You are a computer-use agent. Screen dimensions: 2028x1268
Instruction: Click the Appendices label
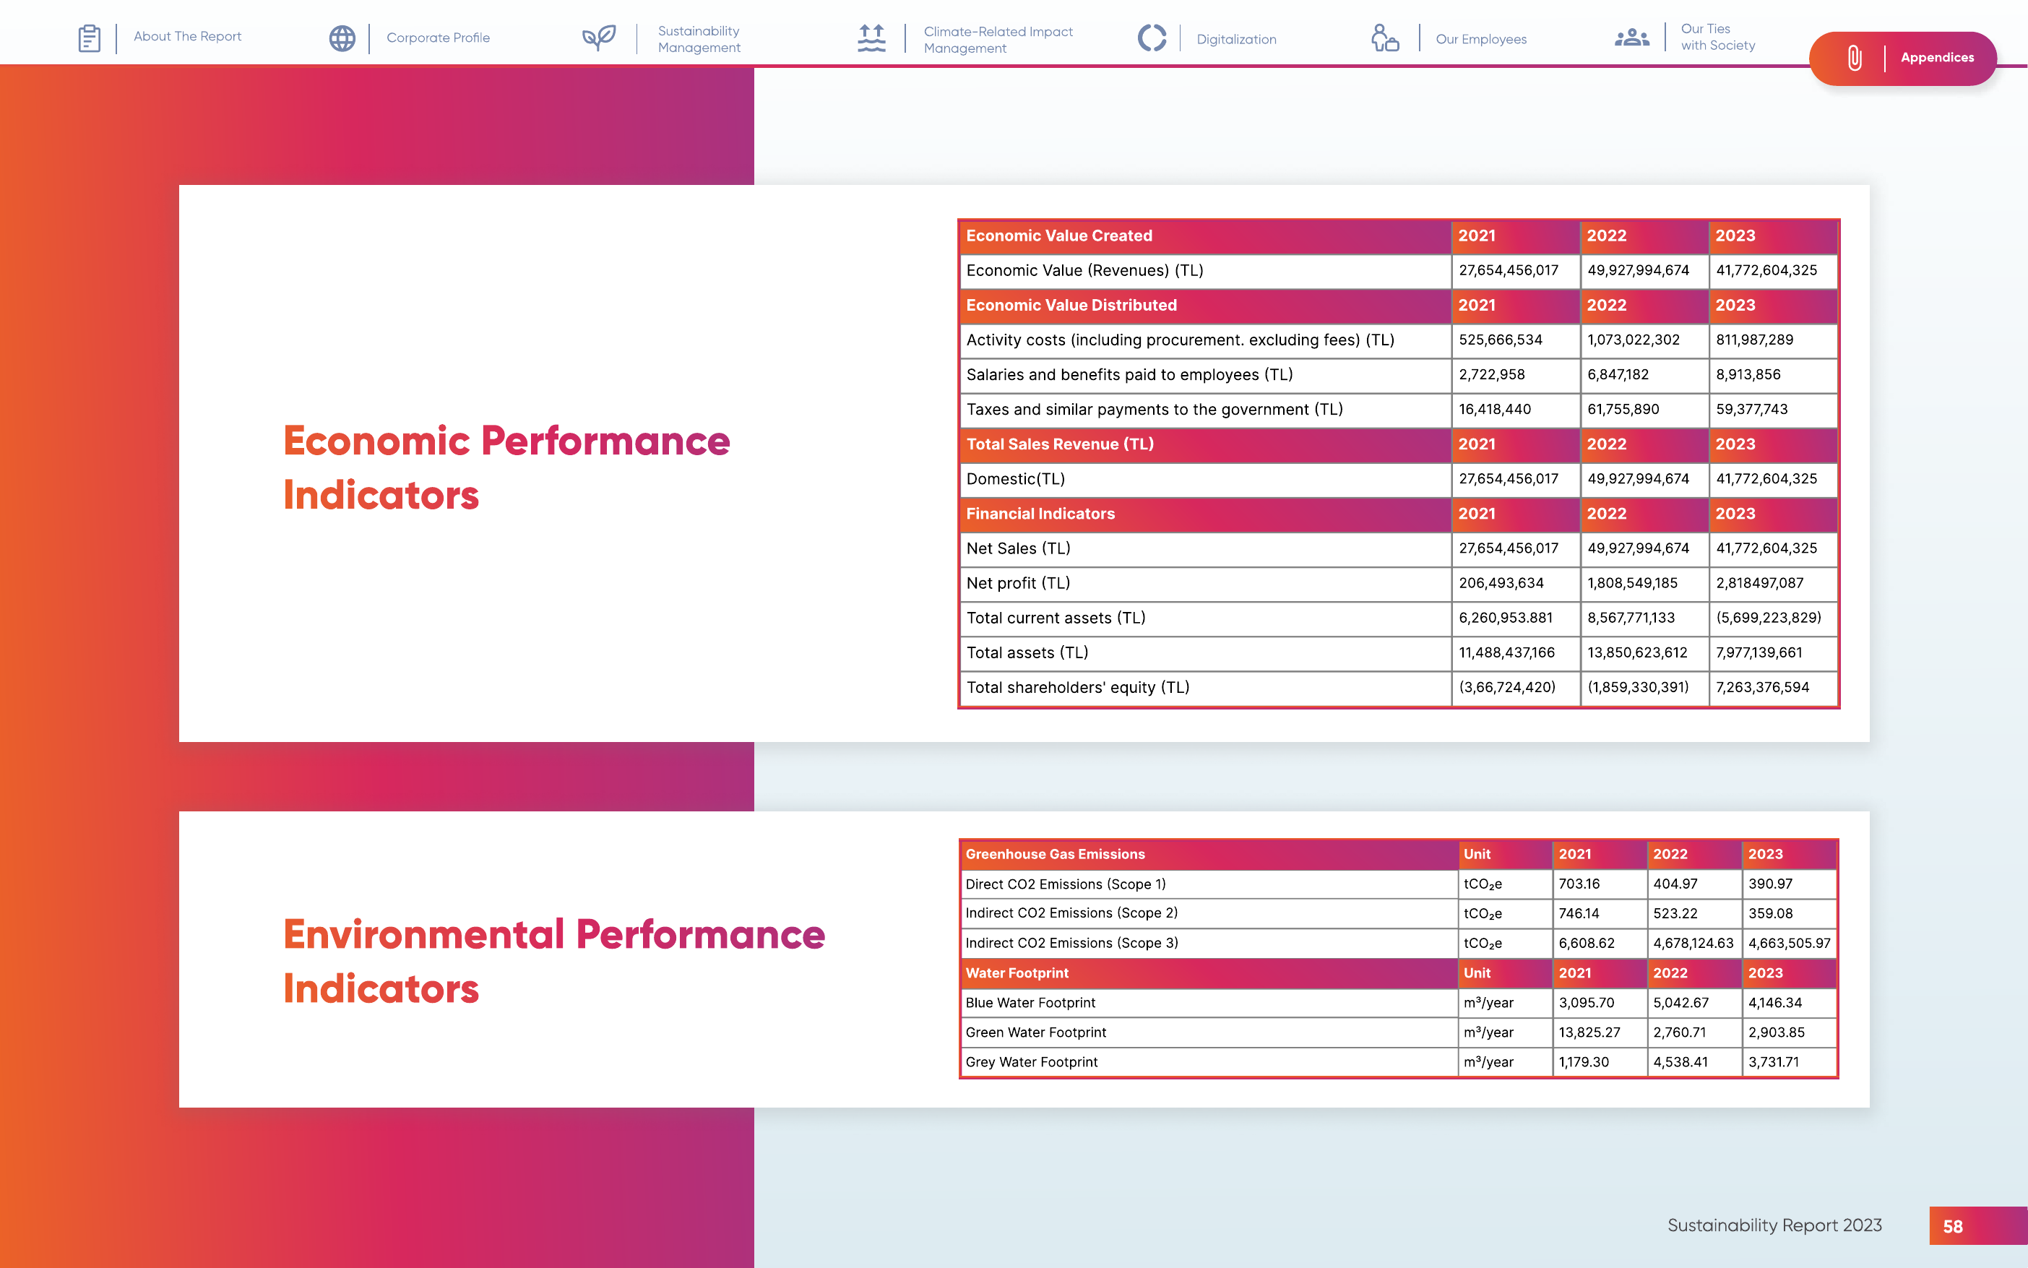(x=1937, y=58)
